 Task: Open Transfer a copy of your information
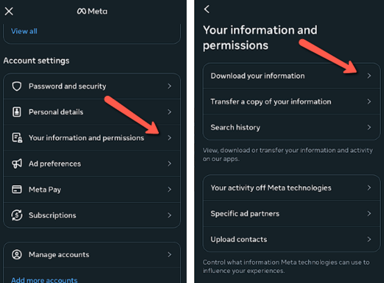click(x=271, y=102)
